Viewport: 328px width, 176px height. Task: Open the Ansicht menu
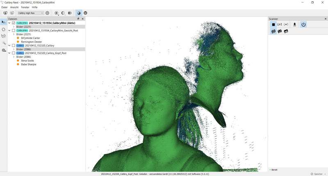(x=14, y=7)
